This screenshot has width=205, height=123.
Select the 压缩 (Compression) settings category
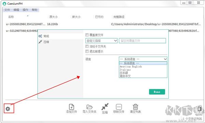pos(60,42)
